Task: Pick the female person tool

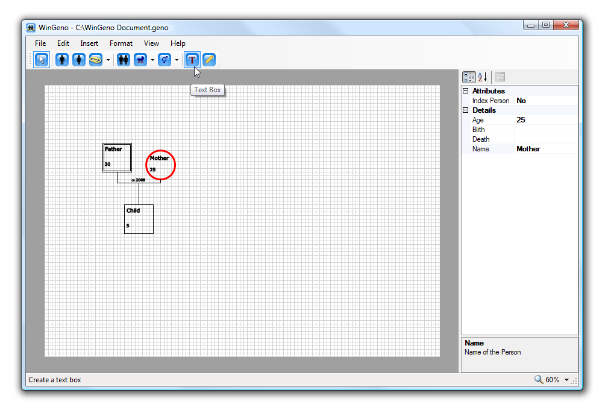Action: (x=79, y=60)
